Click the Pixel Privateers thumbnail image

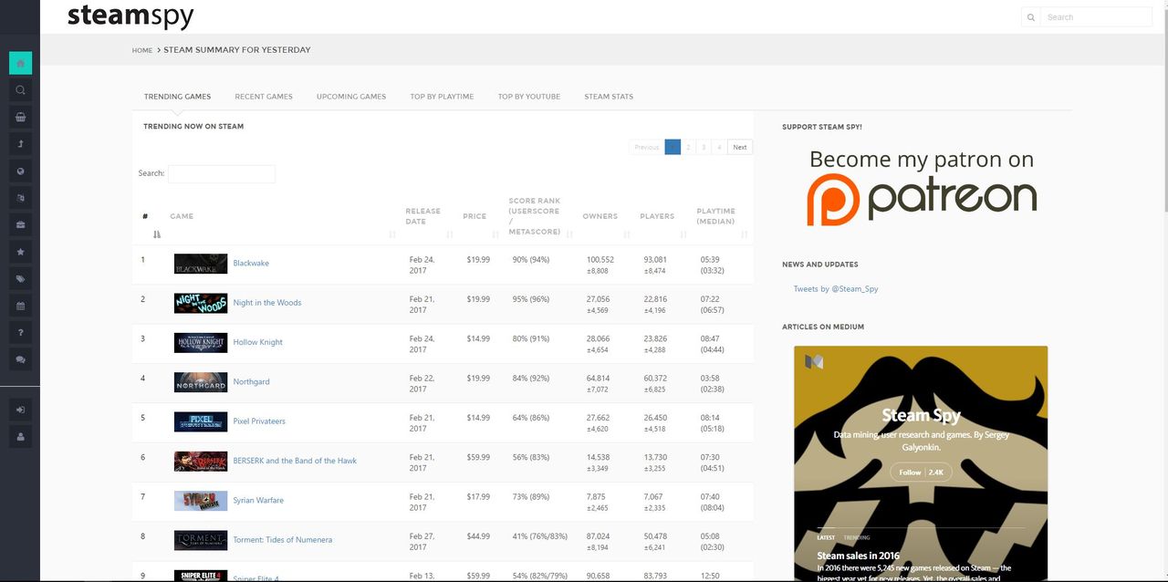201,421
